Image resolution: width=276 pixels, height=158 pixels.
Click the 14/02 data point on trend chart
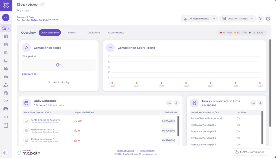click(137, 83)
